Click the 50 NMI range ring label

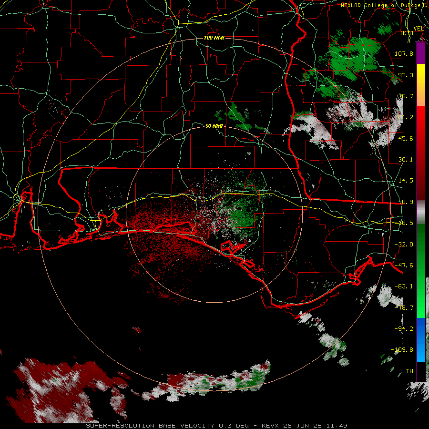(214, 126)
